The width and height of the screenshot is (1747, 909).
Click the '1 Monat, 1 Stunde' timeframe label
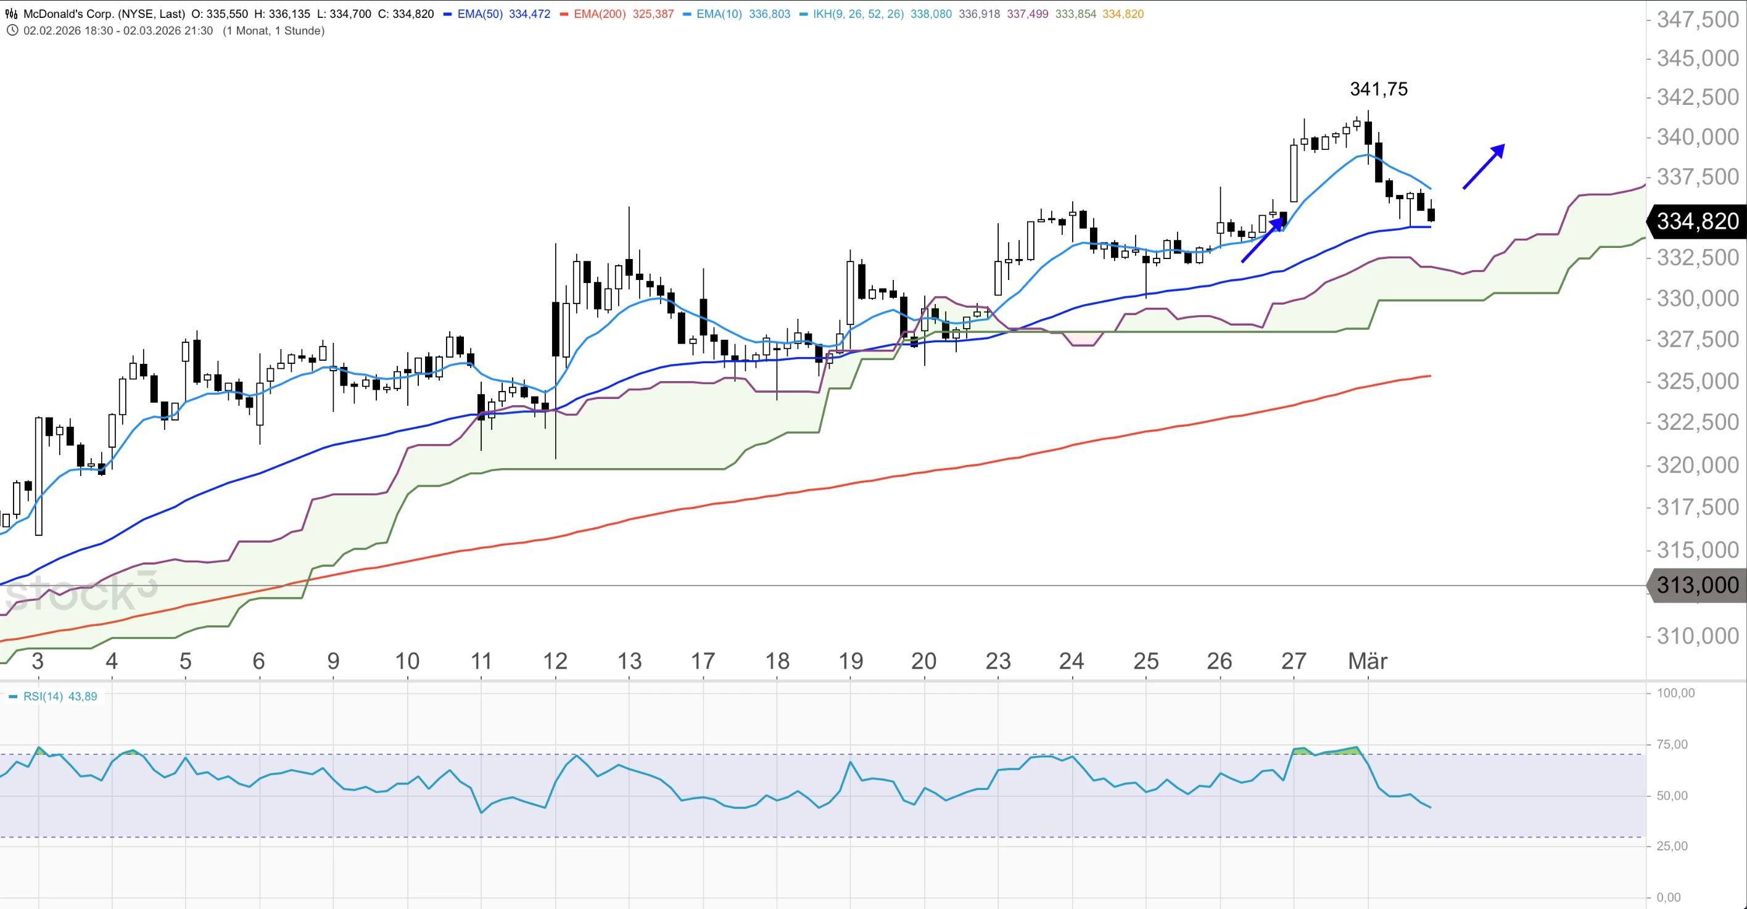[273, 30]
